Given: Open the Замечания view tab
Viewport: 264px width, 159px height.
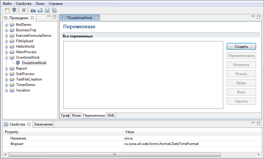Looking at the screenshot, I should [x=43, y=124].
